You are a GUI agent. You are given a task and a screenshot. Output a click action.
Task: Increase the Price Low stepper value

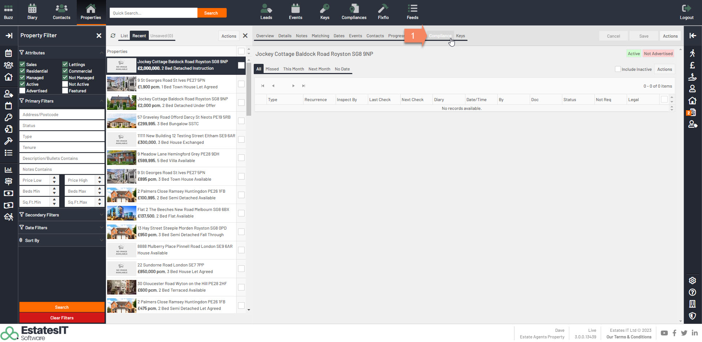(x=54, y=178)
